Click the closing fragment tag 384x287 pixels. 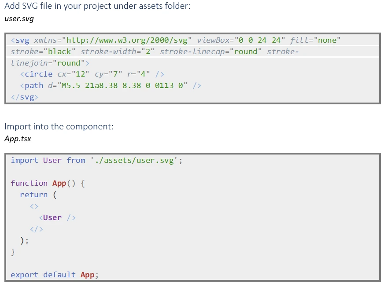[x=36, y=229]
